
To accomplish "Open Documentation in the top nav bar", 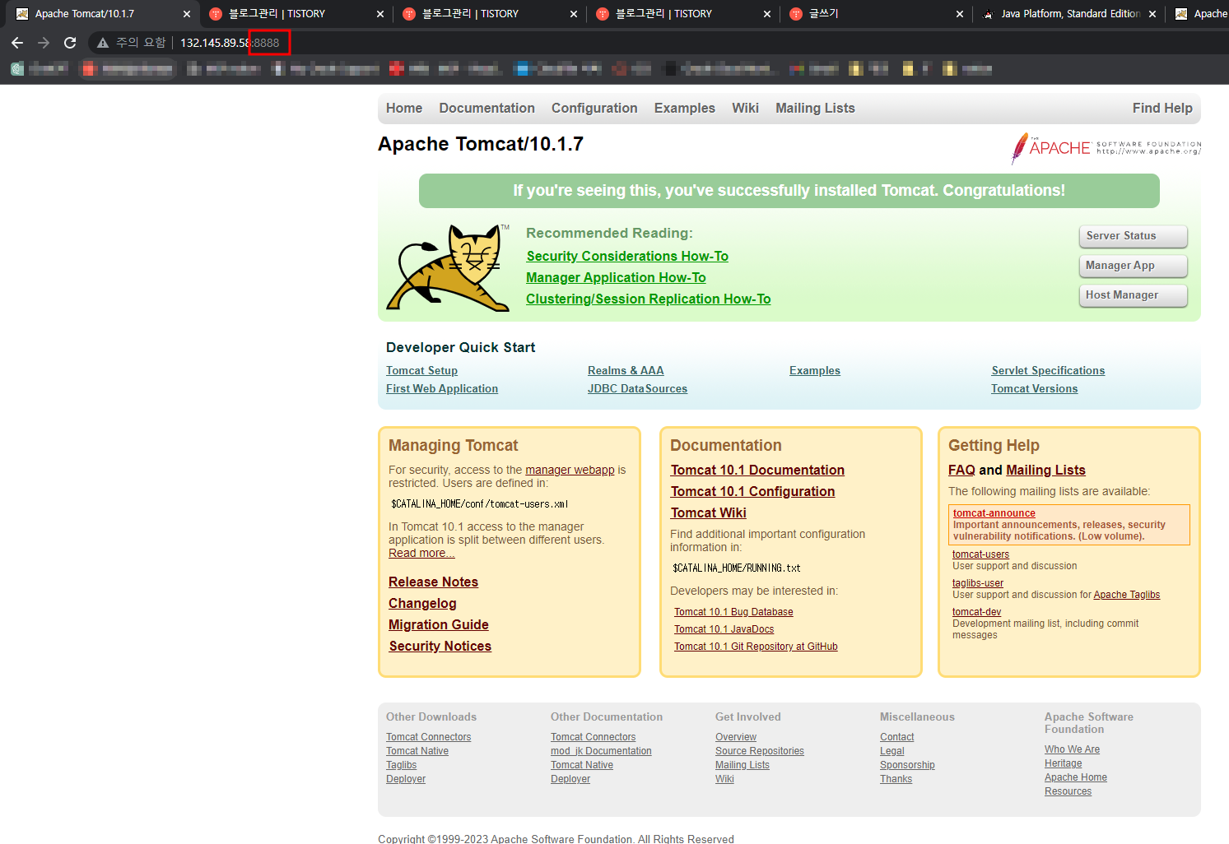I will pos(486,108).
